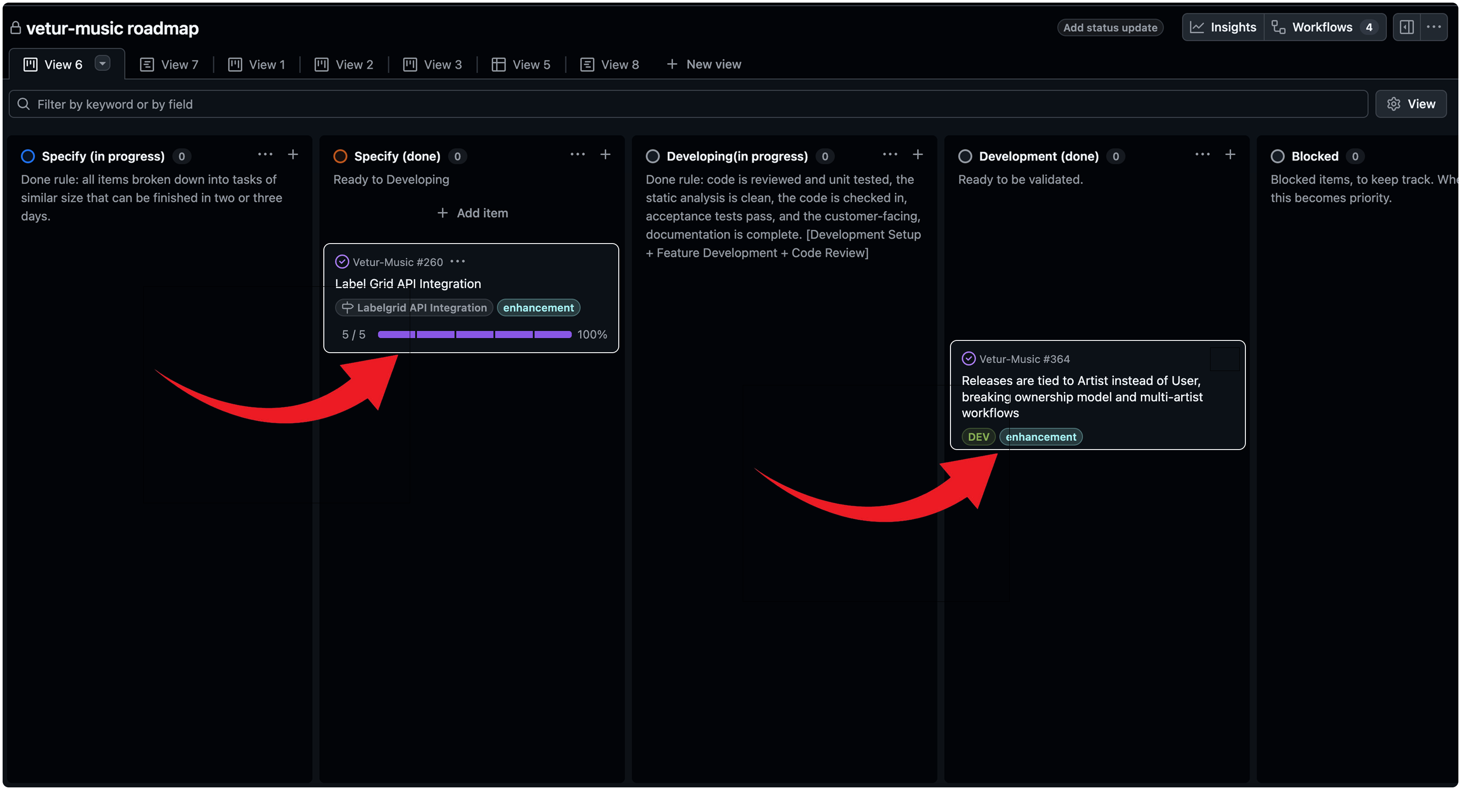The width and height of the screenshot is (1461, 790).
Task: Click the Blocked column status circle
Action: click(x=1277, y=156)
